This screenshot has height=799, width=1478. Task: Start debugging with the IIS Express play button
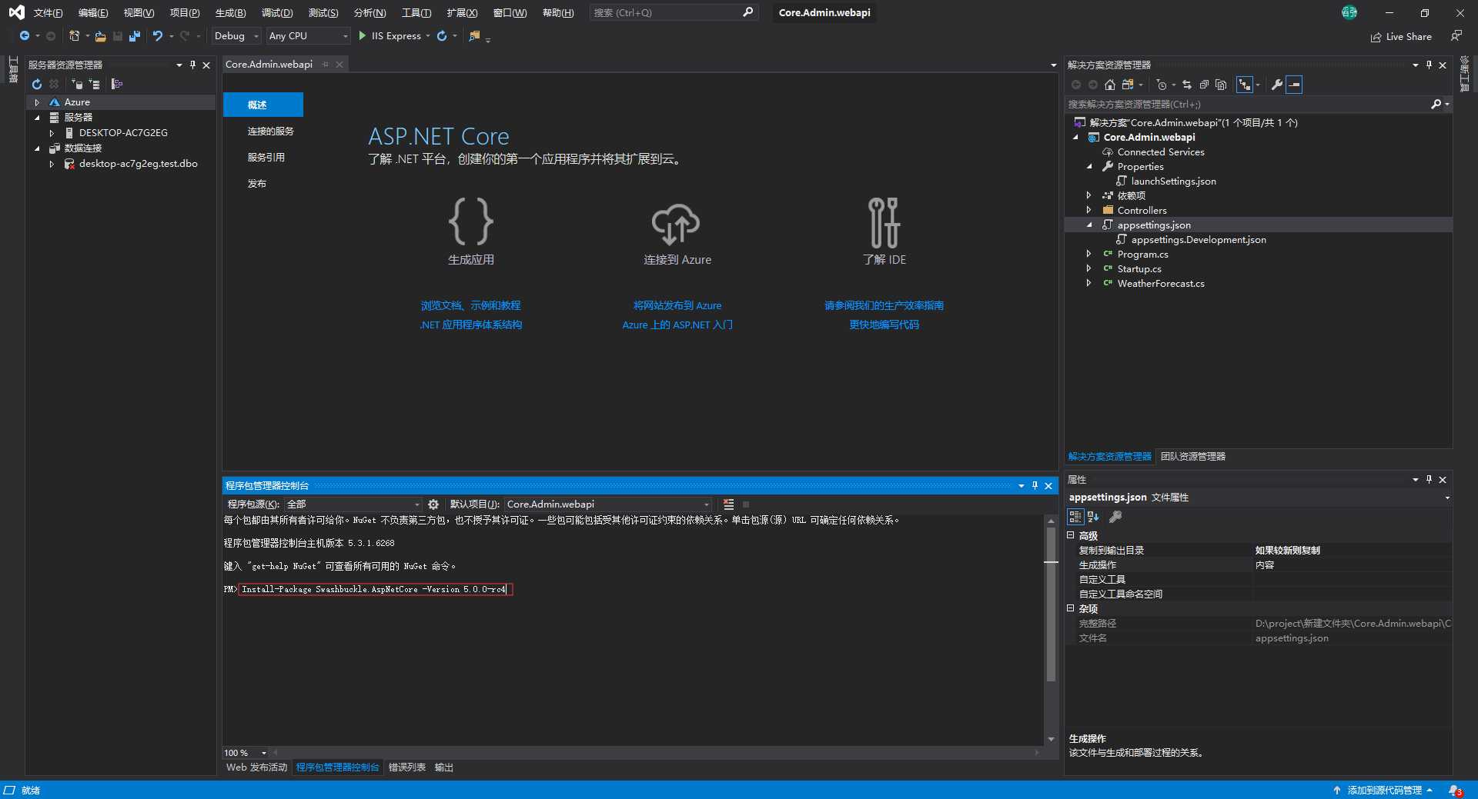363,35
